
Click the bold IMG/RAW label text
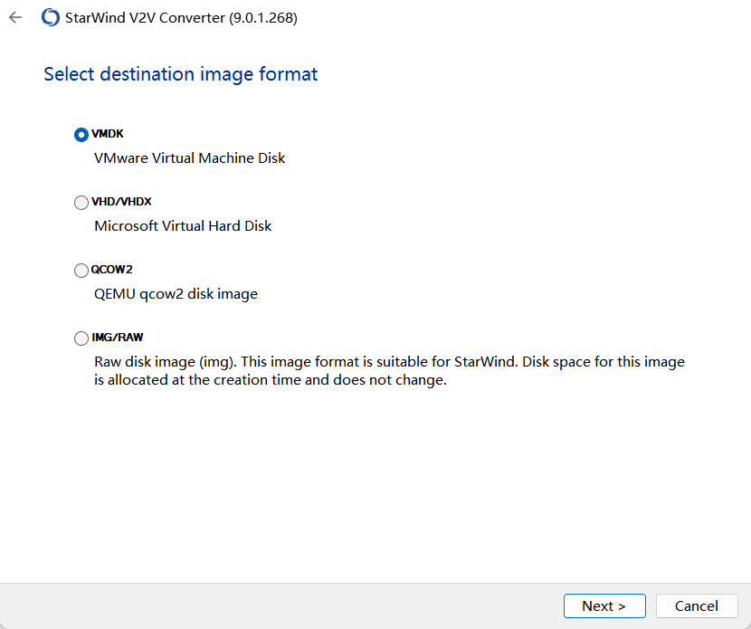tap(118, 338)
